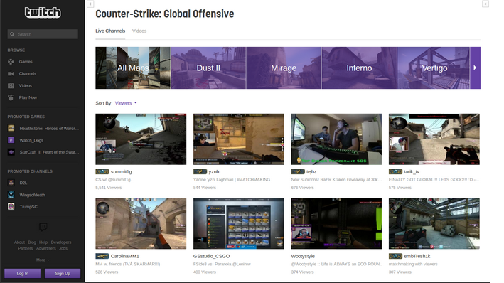Open embTresh1k's stream thumbnail

tap(434, 223)
